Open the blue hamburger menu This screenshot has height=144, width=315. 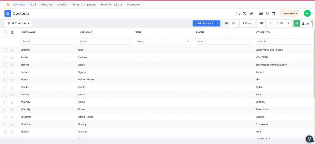coord(8,14)
